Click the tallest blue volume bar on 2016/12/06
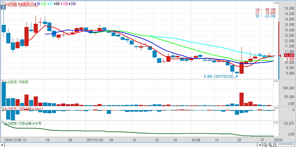This screenshot has width=296, height=147. pos(4,94)
